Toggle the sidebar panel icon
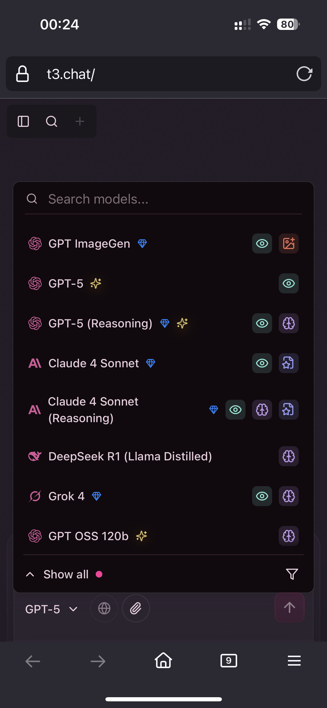 click(23, 121)
